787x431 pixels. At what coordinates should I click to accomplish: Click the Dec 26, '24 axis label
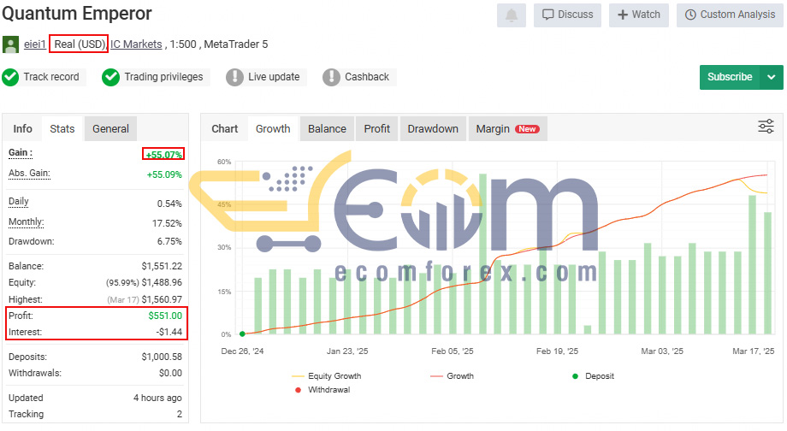(242, 351)
